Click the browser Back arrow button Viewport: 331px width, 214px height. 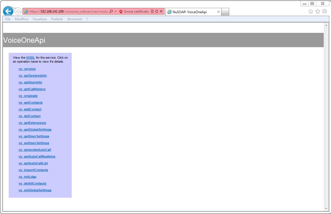(8, 11)
